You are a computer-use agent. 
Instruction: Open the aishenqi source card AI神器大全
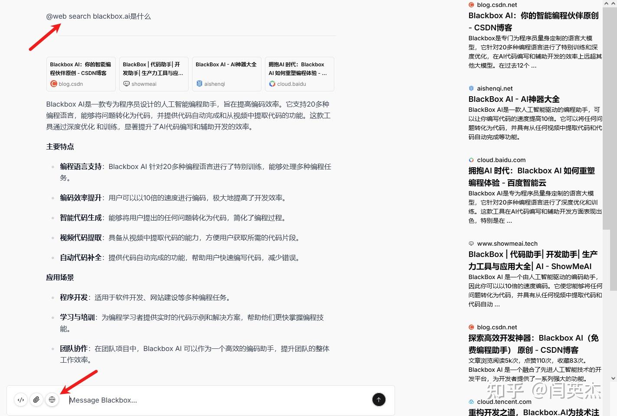point(227,74)
